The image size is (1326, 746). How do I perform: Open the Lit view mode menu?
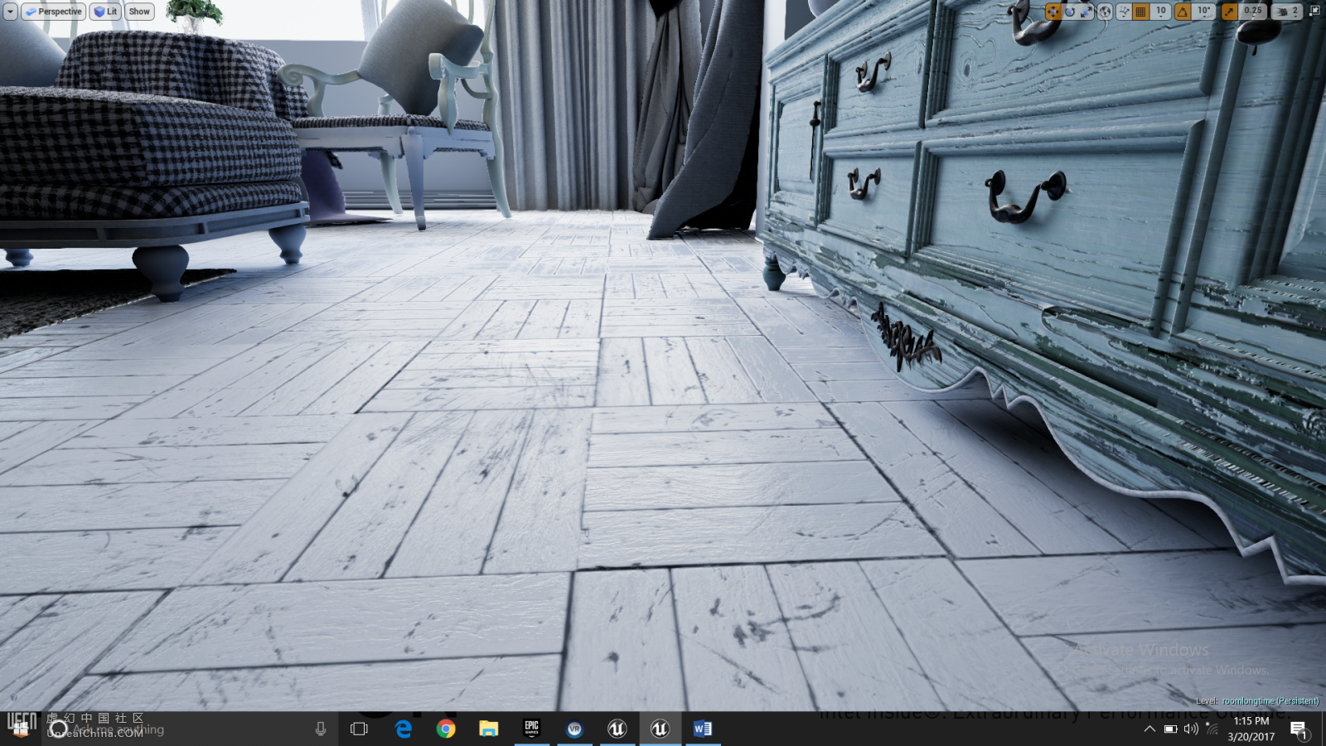pyautogui.click(x=106, y=12)
